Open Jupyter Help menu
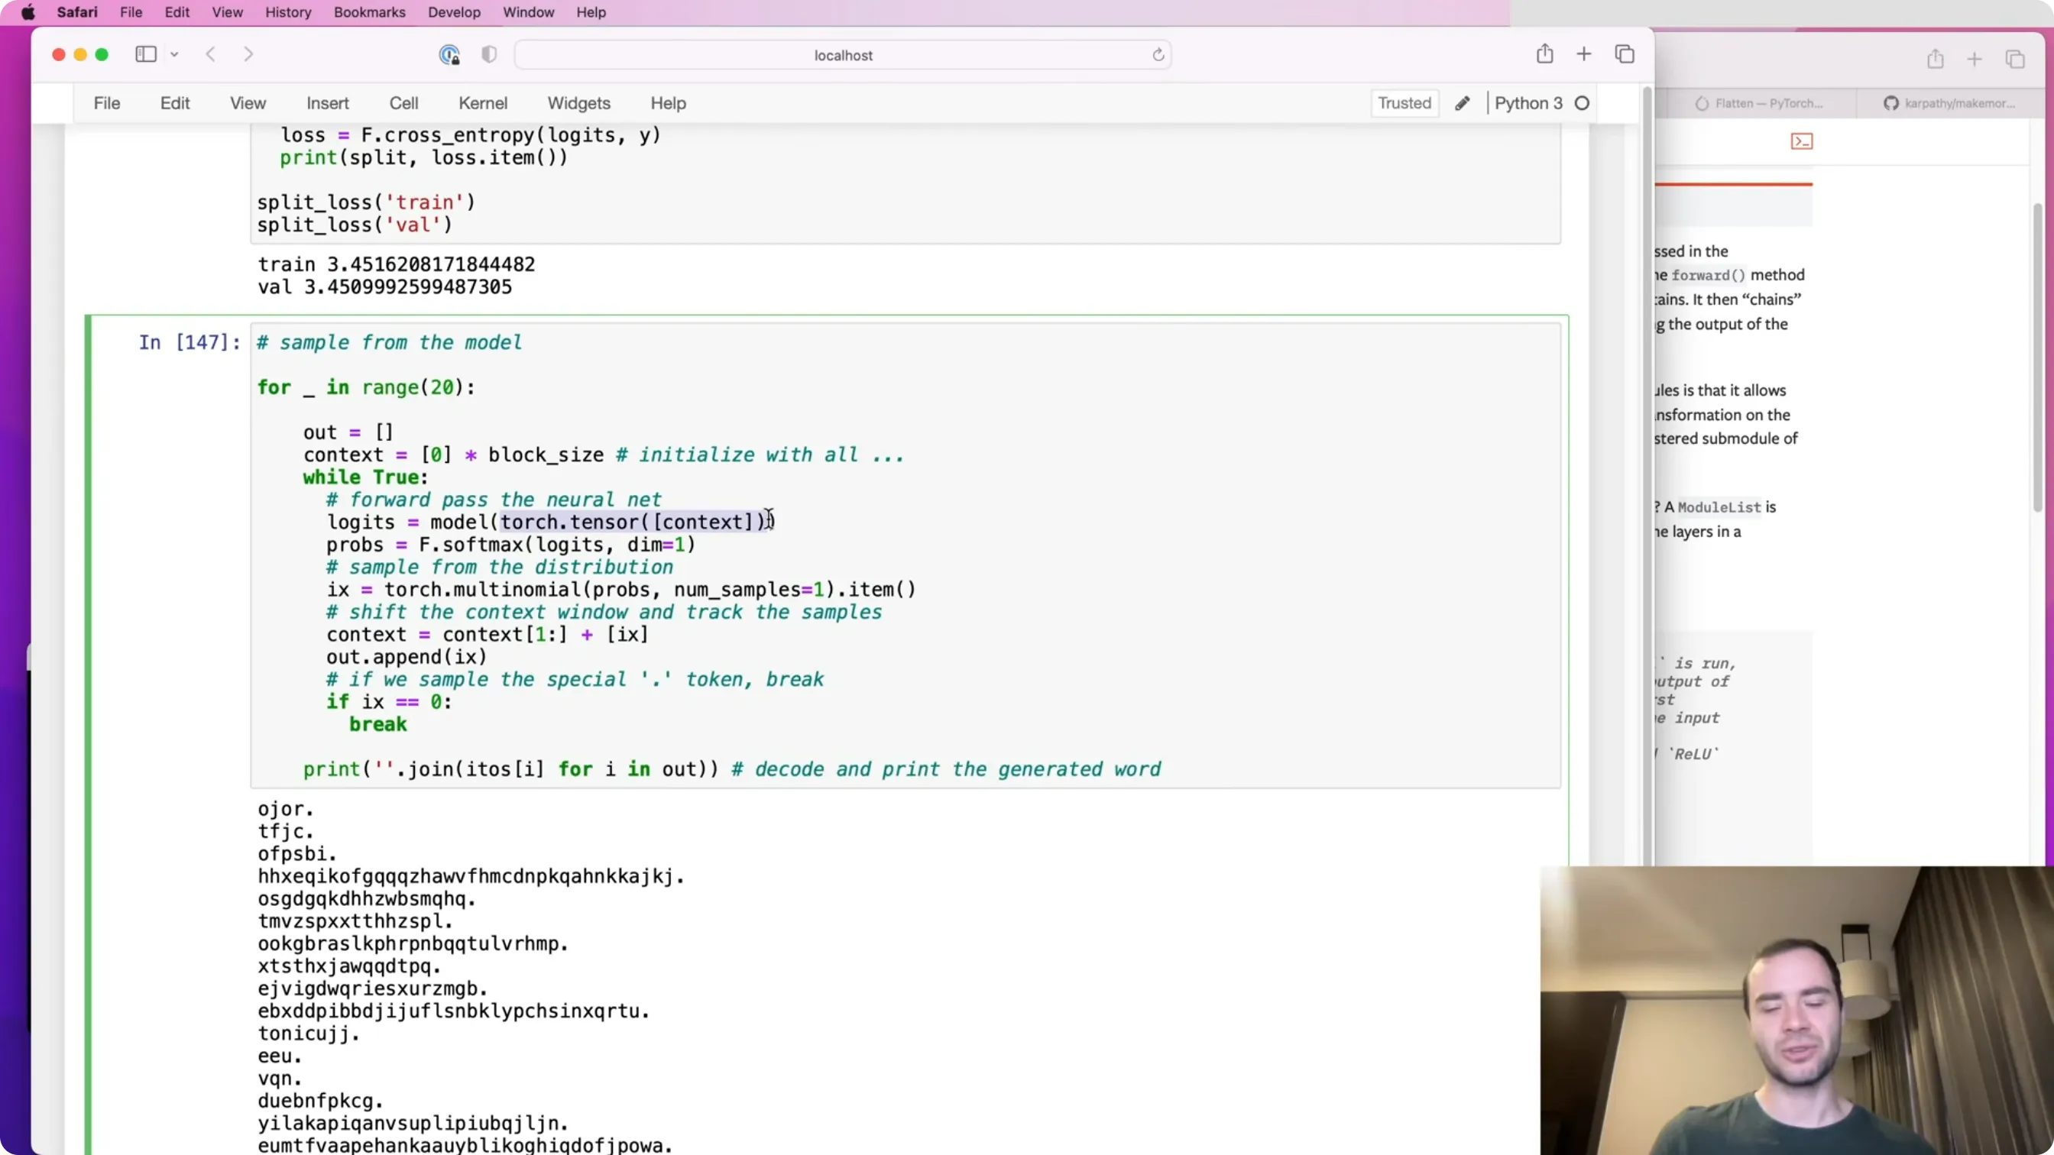This screenshot has width=2054, height=1155. pos(668,103)
